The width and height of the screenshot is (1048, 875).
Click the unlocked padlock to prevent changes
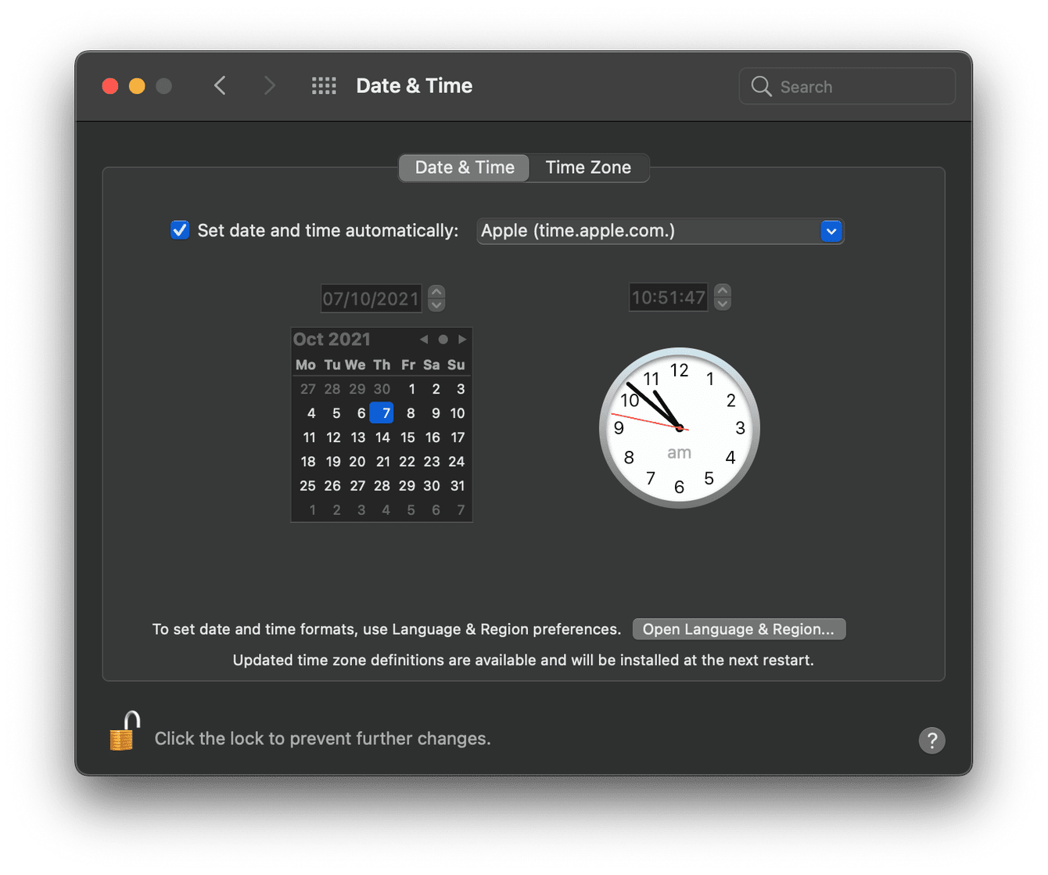point(124,731)
